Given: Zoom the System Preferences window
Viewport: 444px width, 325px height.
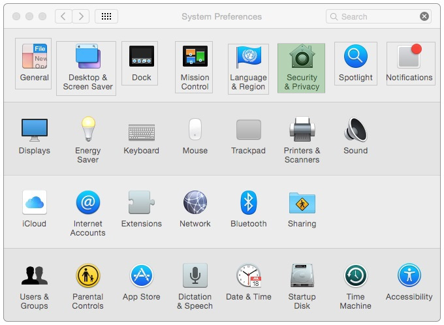Looking at the screenshot, I should 42,16.
